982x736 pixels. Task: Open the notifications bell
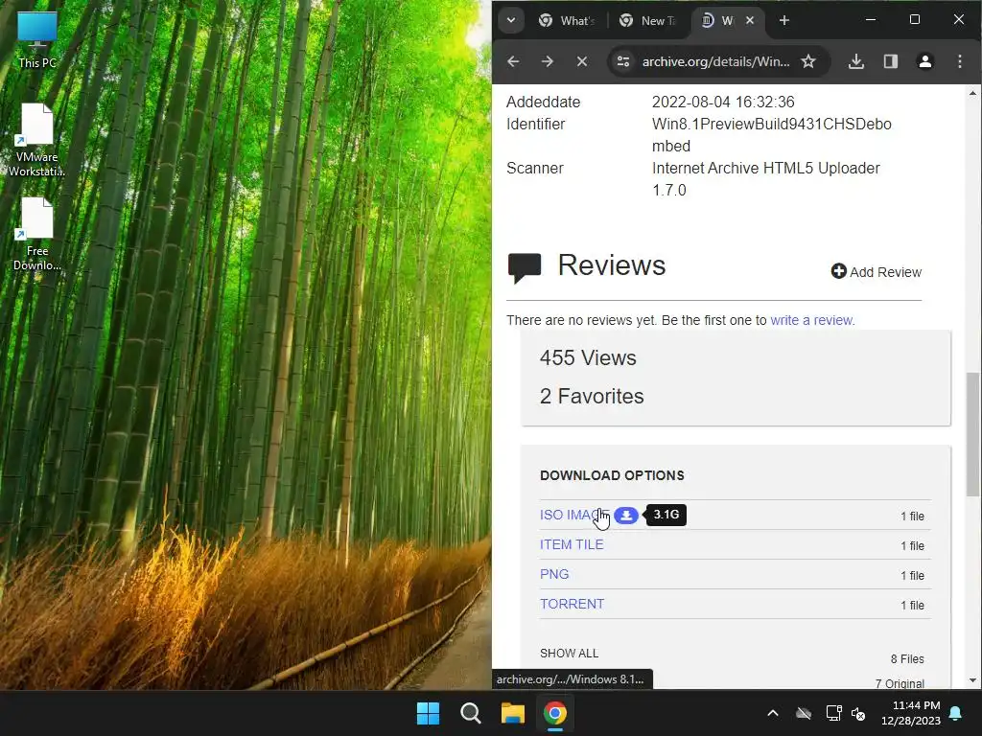(x=956, y=713)
